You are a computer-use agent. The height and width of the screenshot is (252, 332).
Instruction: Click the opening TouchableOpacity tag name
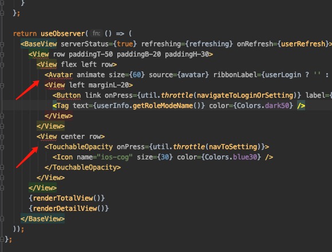[x=81, y=147]
